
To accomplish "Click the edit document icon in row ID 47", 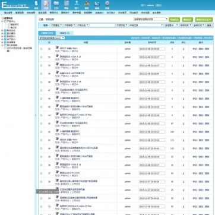I will click(x=57, y=89).
